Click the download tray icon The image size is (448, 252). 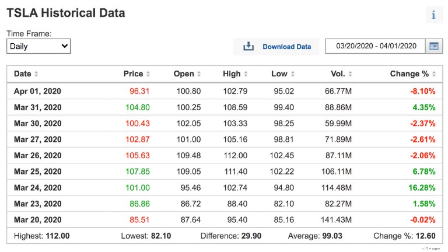[249, 46]
